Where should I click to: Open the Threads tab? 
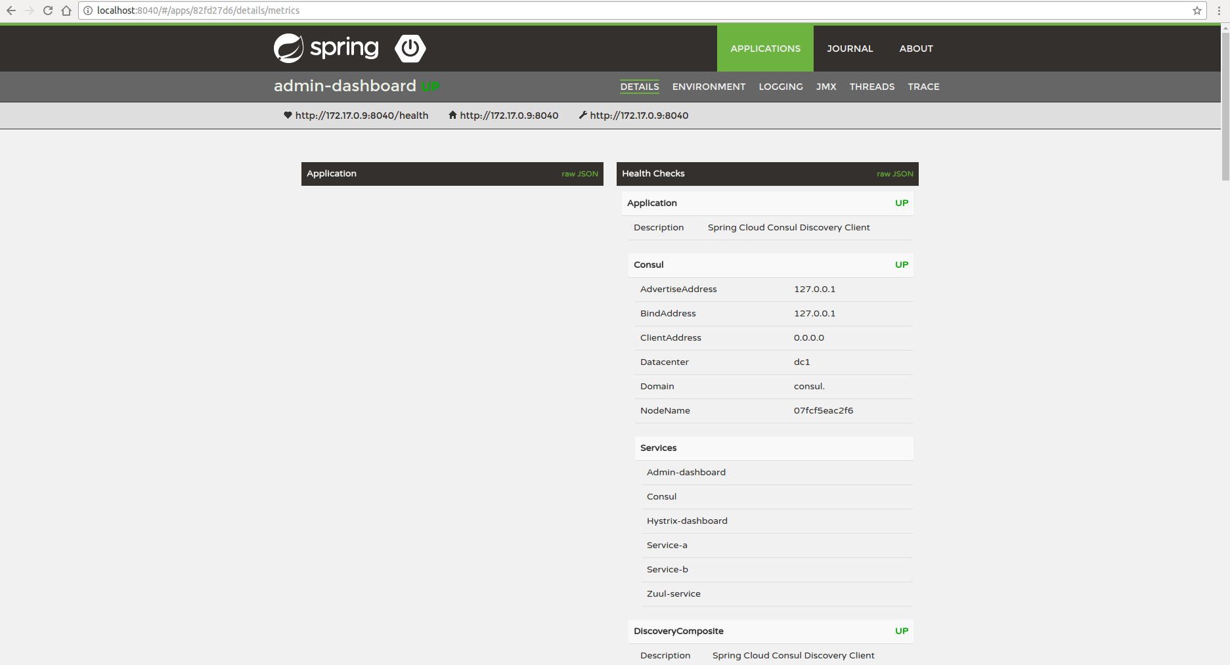tap(872, 87)
